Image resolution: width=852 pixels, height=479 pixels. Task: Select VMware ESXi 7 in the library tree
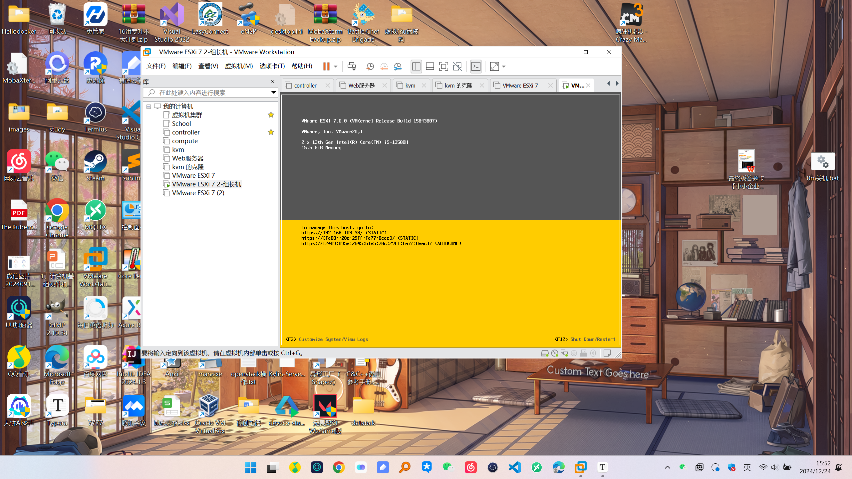(x=193, y=175)
